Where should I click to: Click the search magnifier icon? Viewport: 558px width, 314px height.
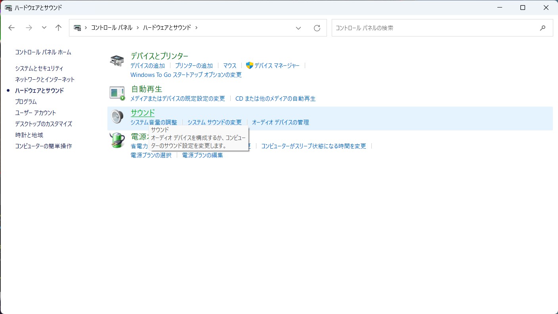coord(543,28)
